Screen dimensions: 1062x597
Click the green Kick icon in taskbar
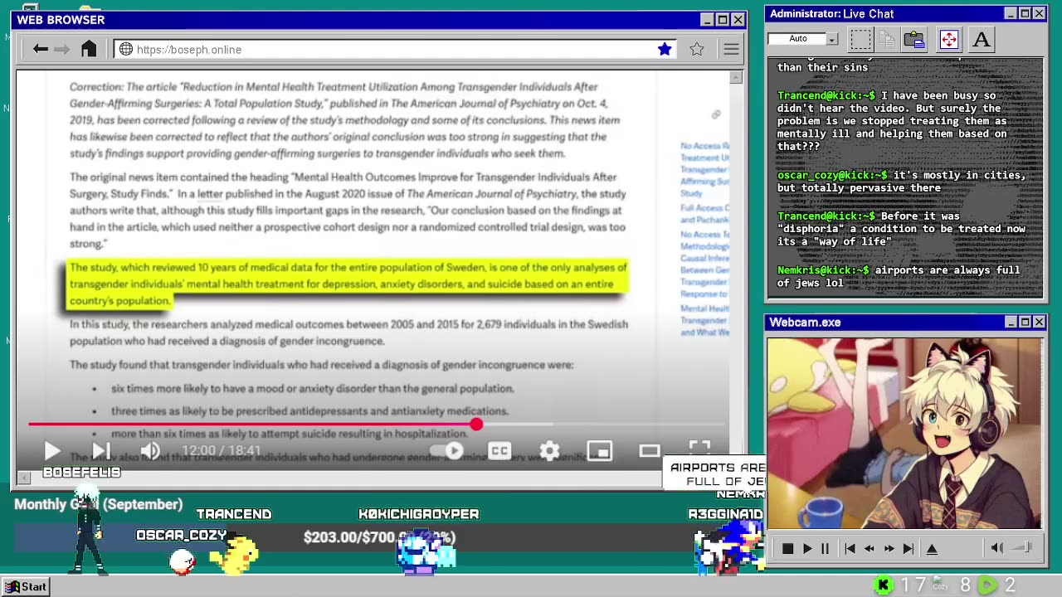click(884, 586)
